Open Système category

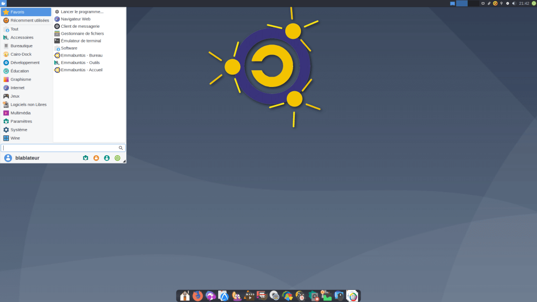pyautogui.click(x=26, y=130)
